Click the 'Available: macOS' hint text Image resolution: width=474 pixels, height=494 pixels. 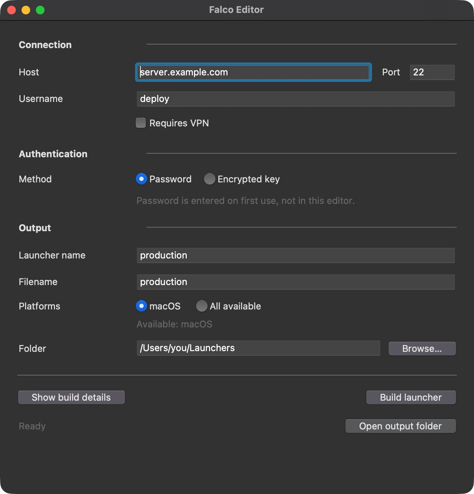click(175, 324)
